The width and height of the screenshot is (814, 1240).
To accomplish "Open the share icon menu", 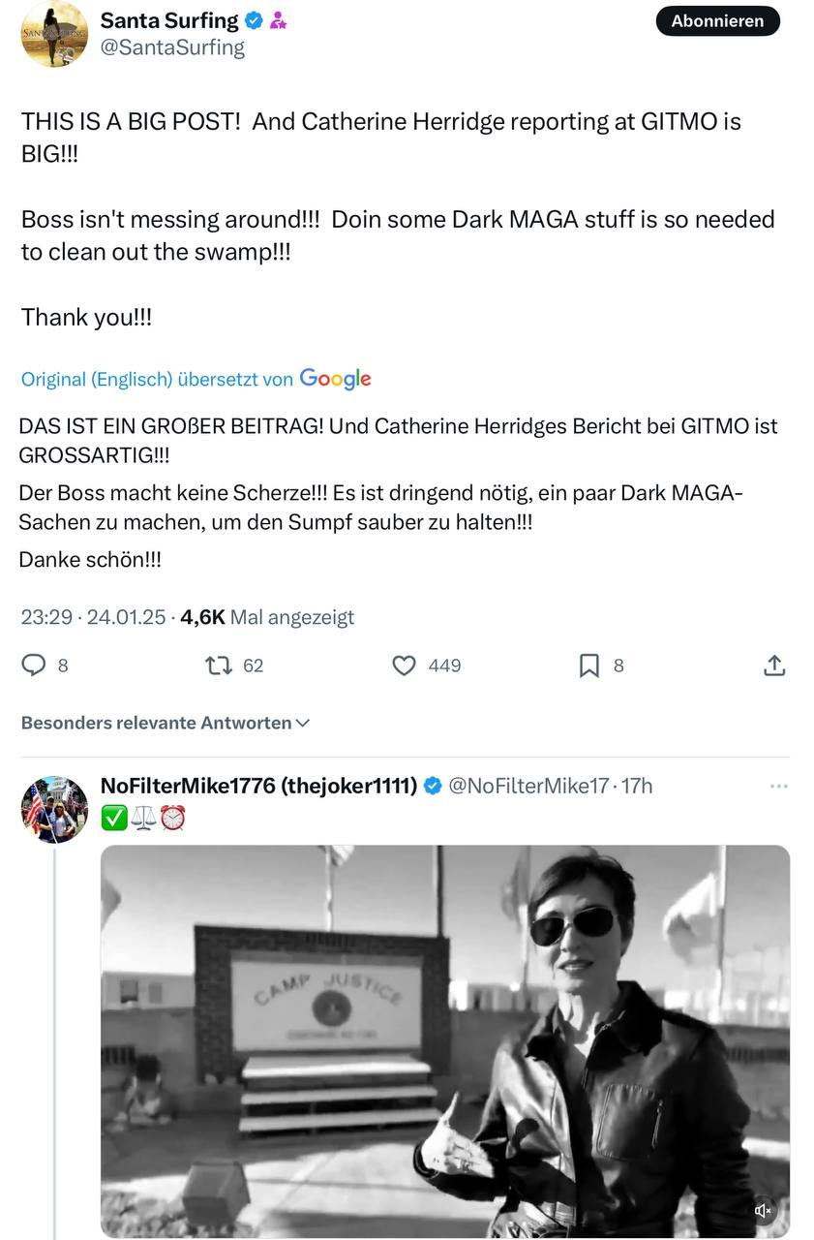I will 773,666.
